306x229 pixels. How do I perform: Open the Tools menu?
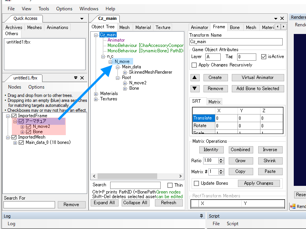pos(44,9)
